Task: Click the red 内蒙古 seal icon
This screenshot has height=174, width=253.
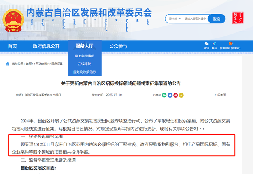Action: (x=238, y=19)
